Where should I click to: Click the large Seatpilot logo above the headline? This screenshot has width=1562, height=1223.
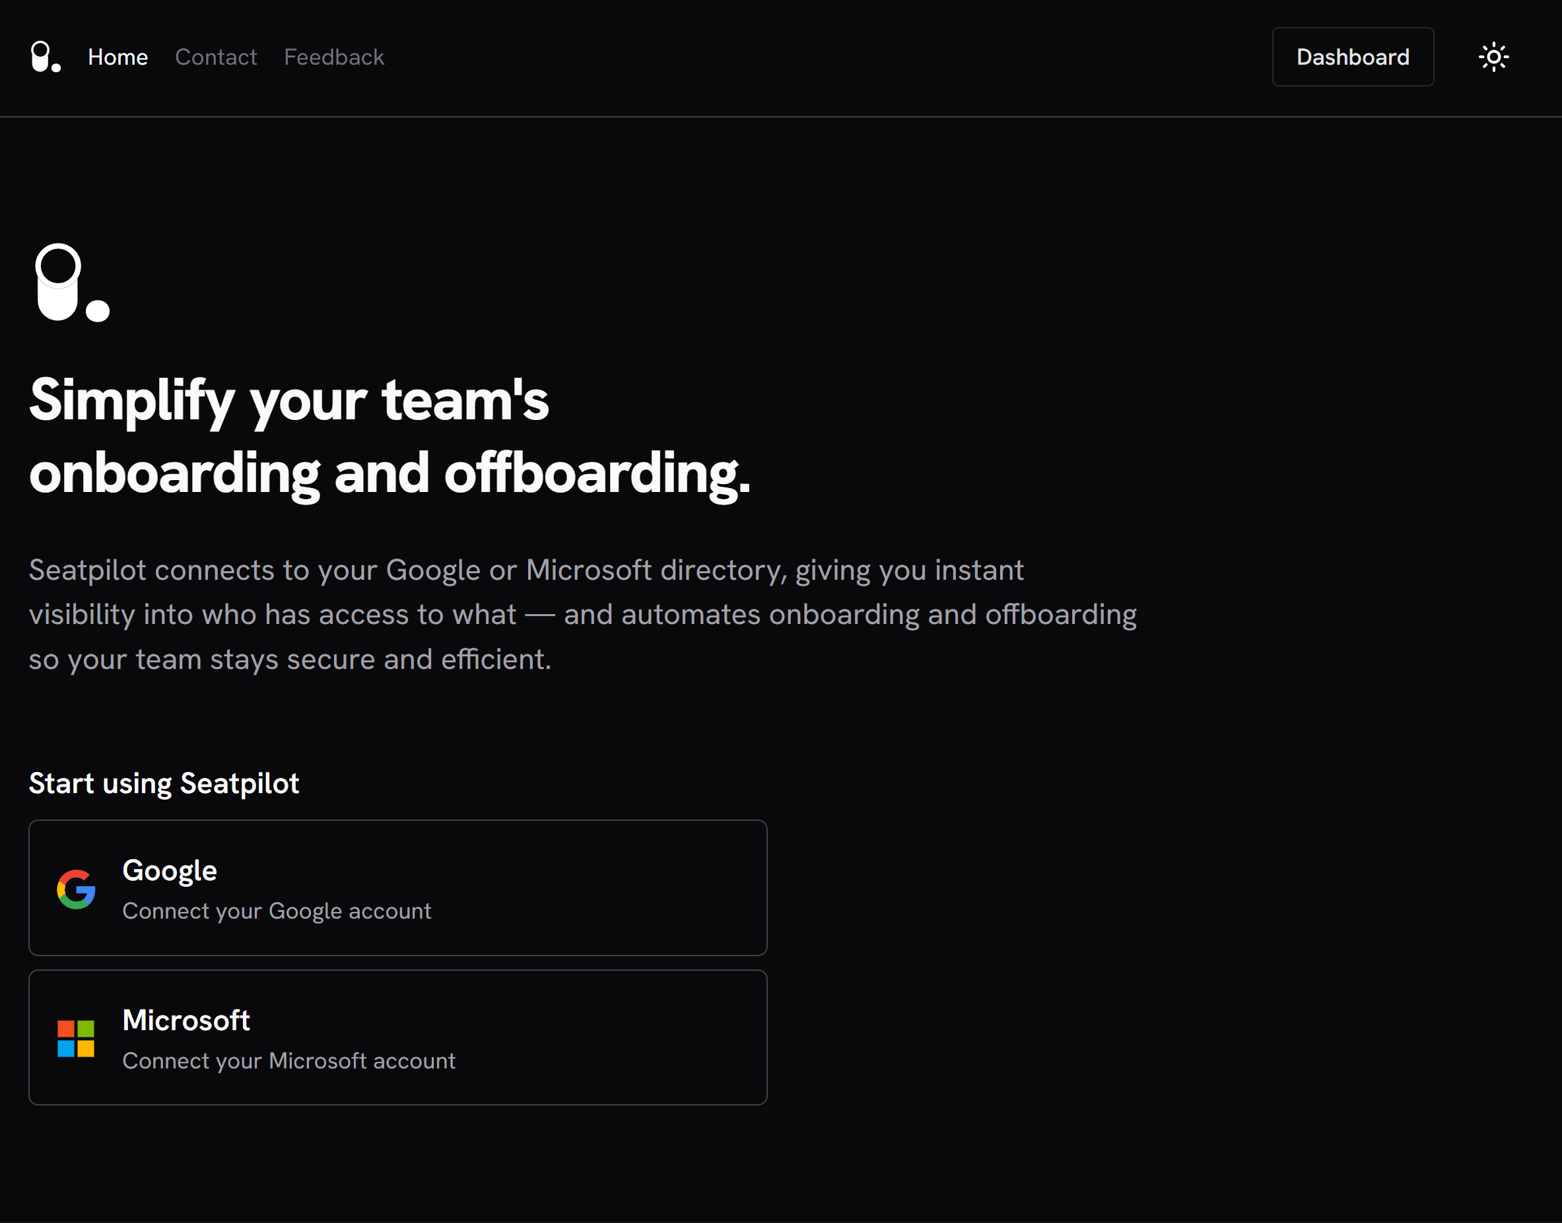pos(73,283)
